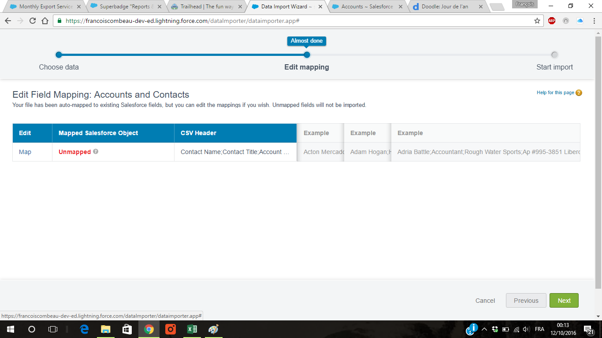Launch Microsoft Edge from the taskbar

pos(84,329)
